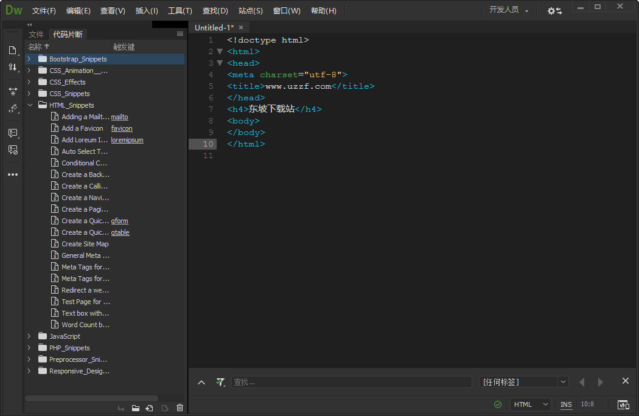
Task: Collapse panels with the double-arrow icon
Action: click(30, 24)
